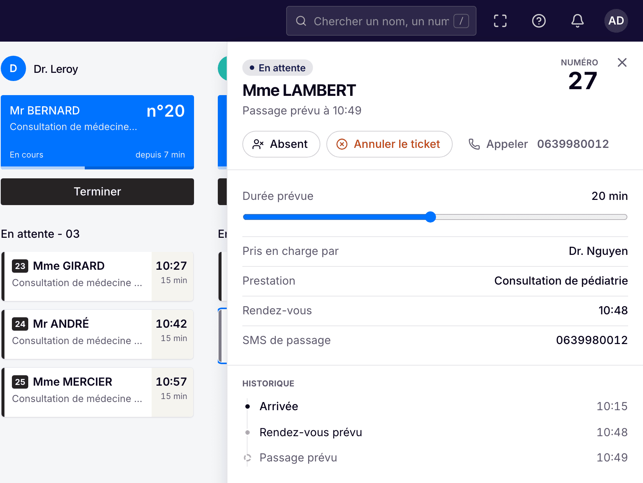Click the Dr. Leroy column name
The height and width of the screenshot is (483, 643).
pos(56,69)
